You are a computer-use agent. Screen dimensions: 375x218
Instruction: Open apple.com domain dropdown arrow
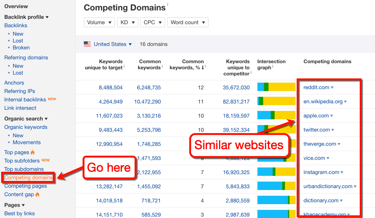pos(331,116)
